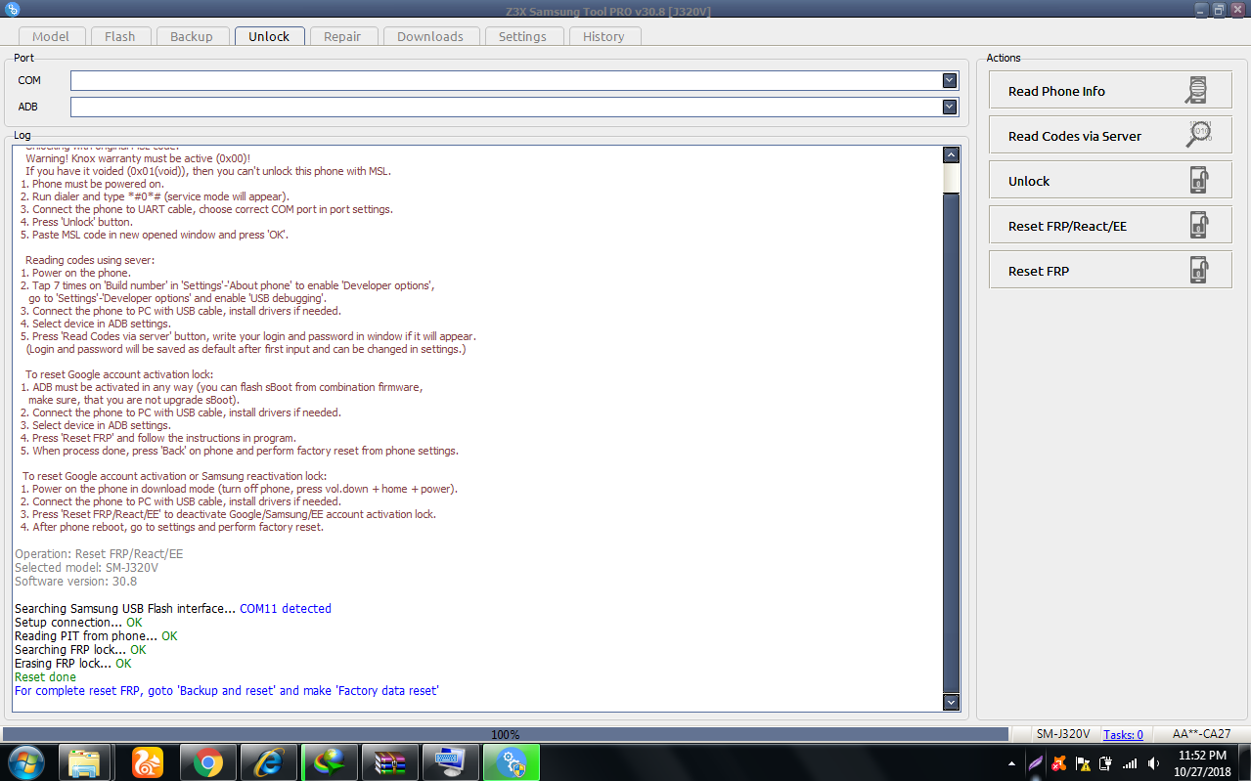Click the 100% progress bar
Screen dimensions: 1251x781
[506, 734]
